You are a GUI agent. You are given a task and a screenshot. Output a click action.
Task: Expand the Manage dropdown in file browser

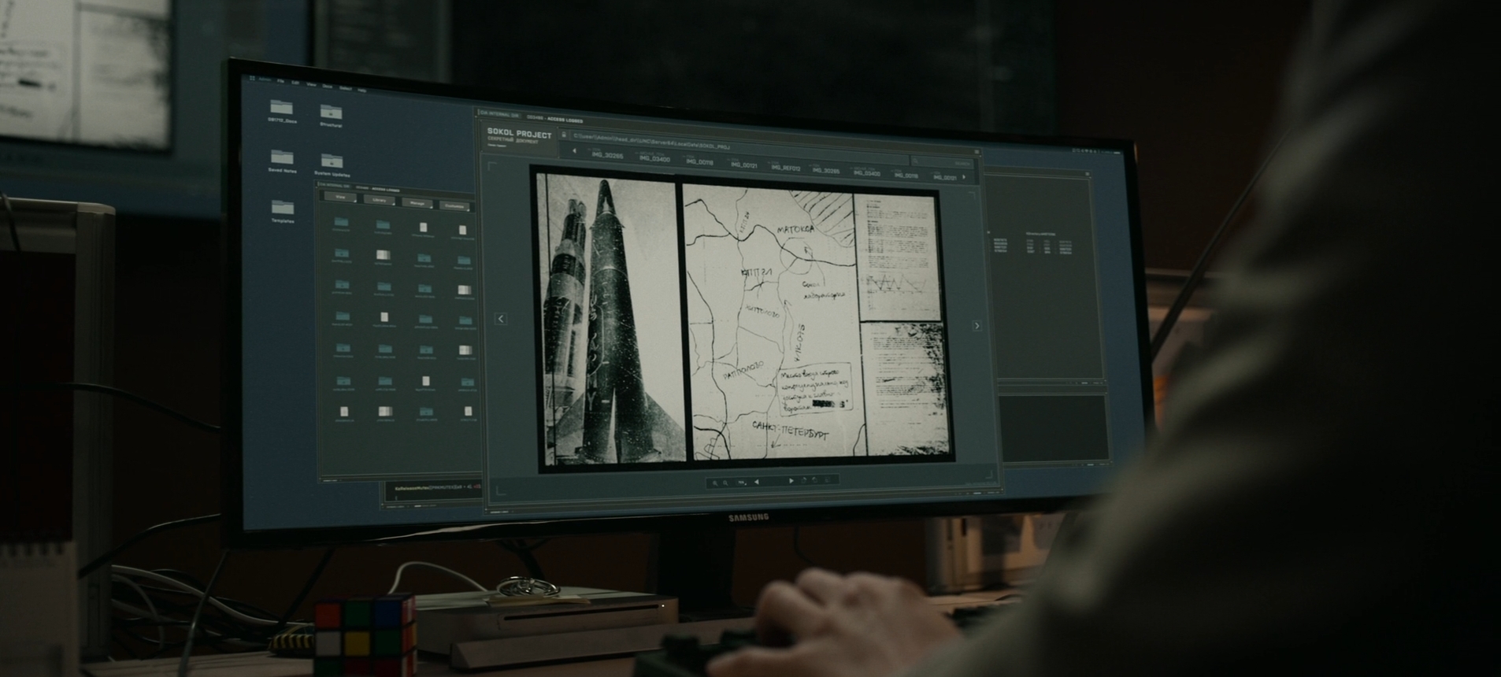pyautogui.click(x=417, y=203)
